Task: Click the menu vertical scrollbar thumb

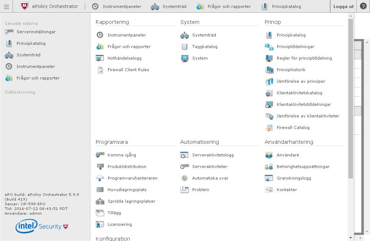Action: [350, 99]
